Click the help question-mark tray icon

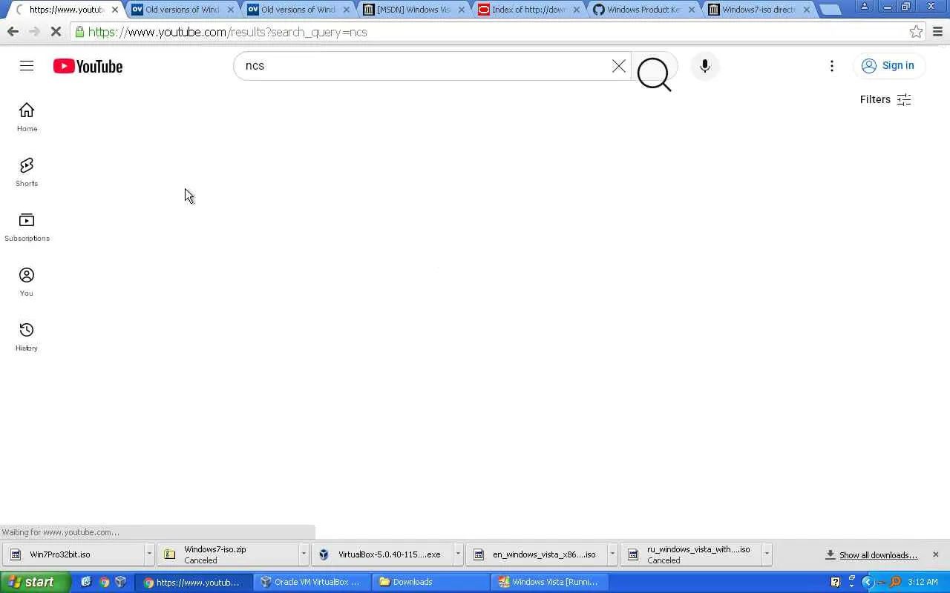835,582
